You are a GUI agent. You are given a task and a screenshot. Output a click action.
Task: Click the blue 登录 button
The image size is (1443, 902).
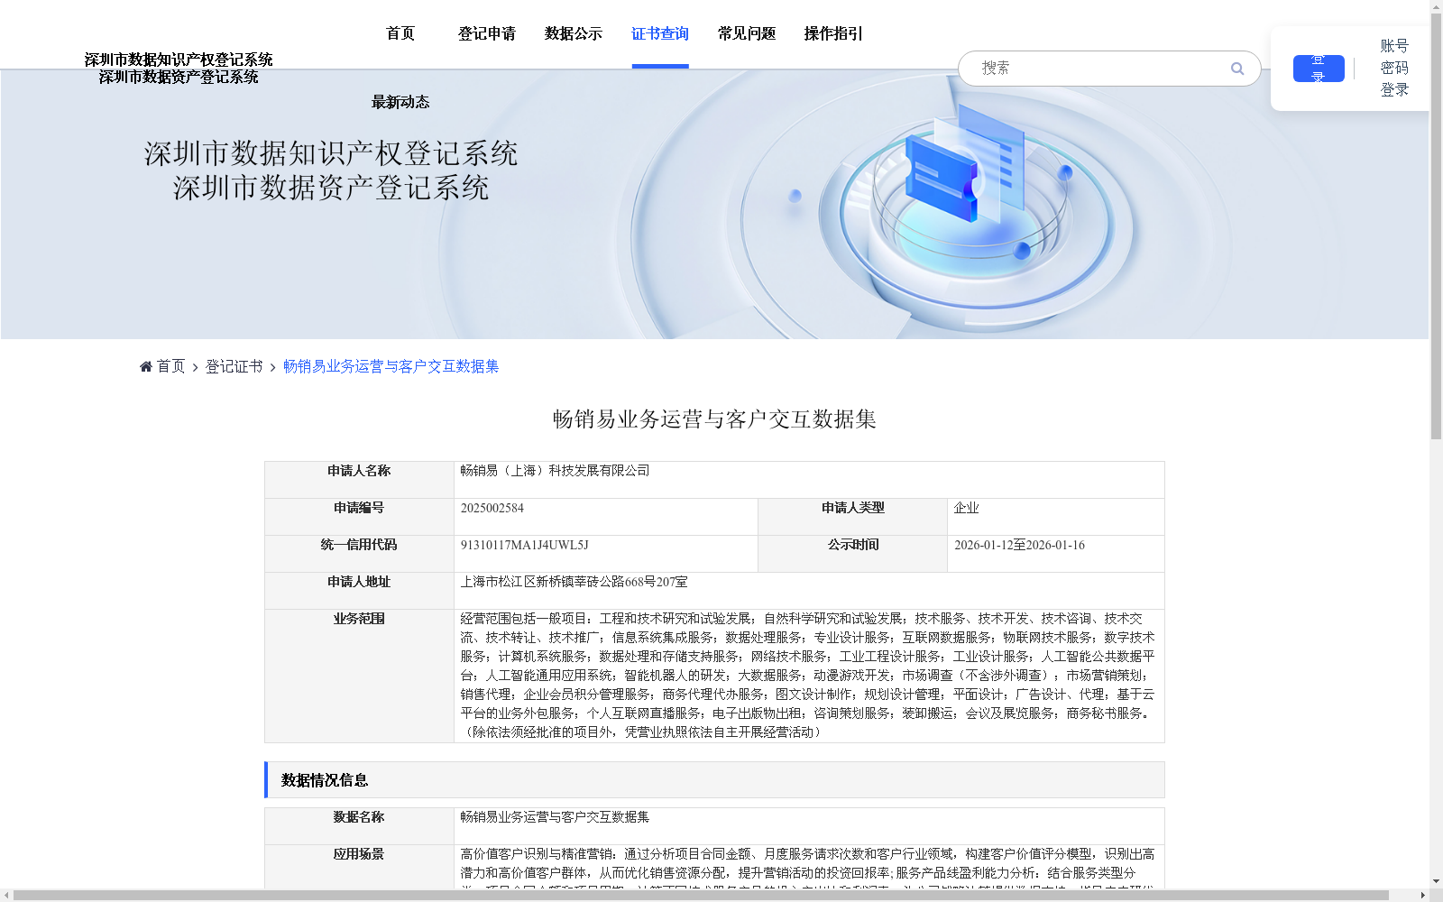click(x=1319, y=69)
